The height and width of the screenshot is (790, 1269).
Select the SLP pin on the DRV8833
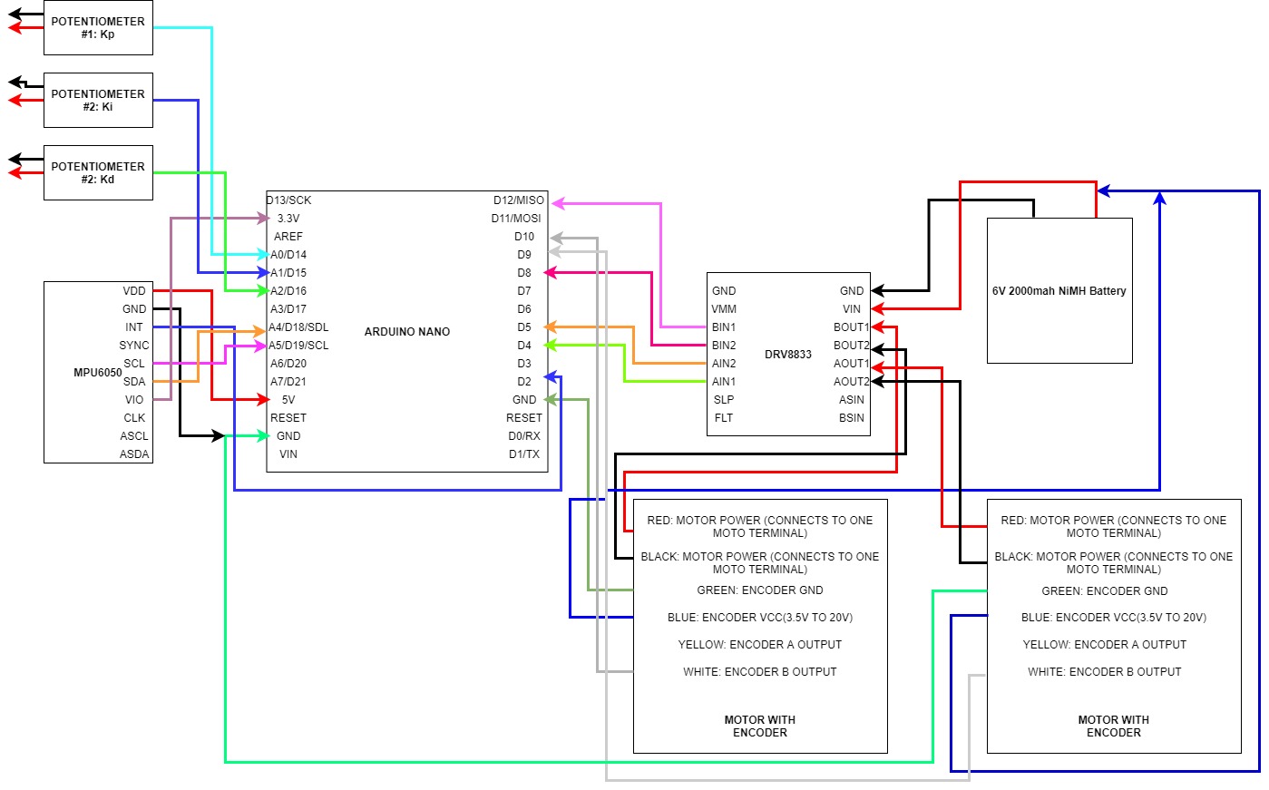(x=724, y=399)
